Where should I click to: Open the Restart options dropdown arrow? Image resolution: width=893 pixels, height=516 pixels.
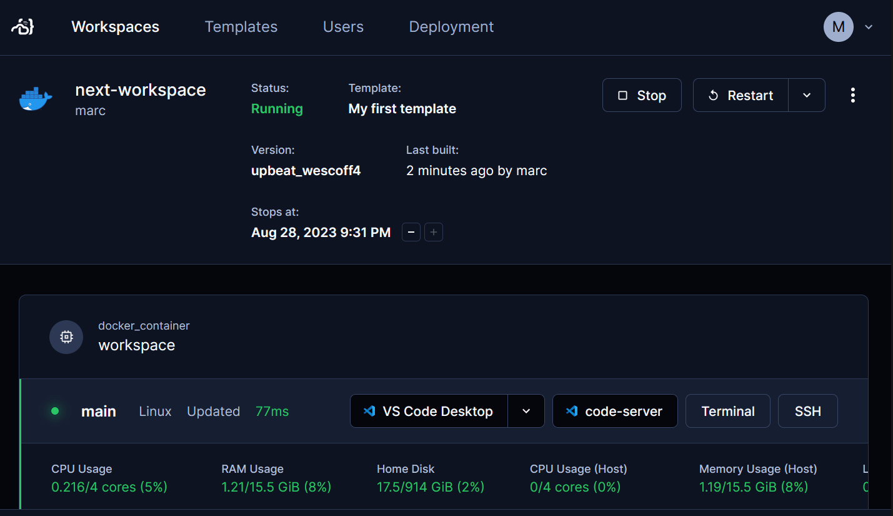(807, 95)
